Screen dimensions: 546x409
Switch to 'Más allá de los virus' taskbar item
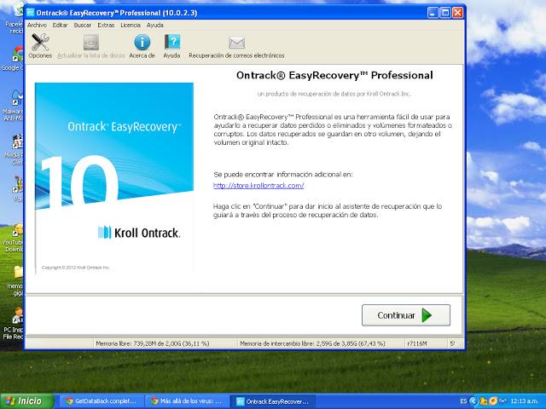[x=186, y=400]
